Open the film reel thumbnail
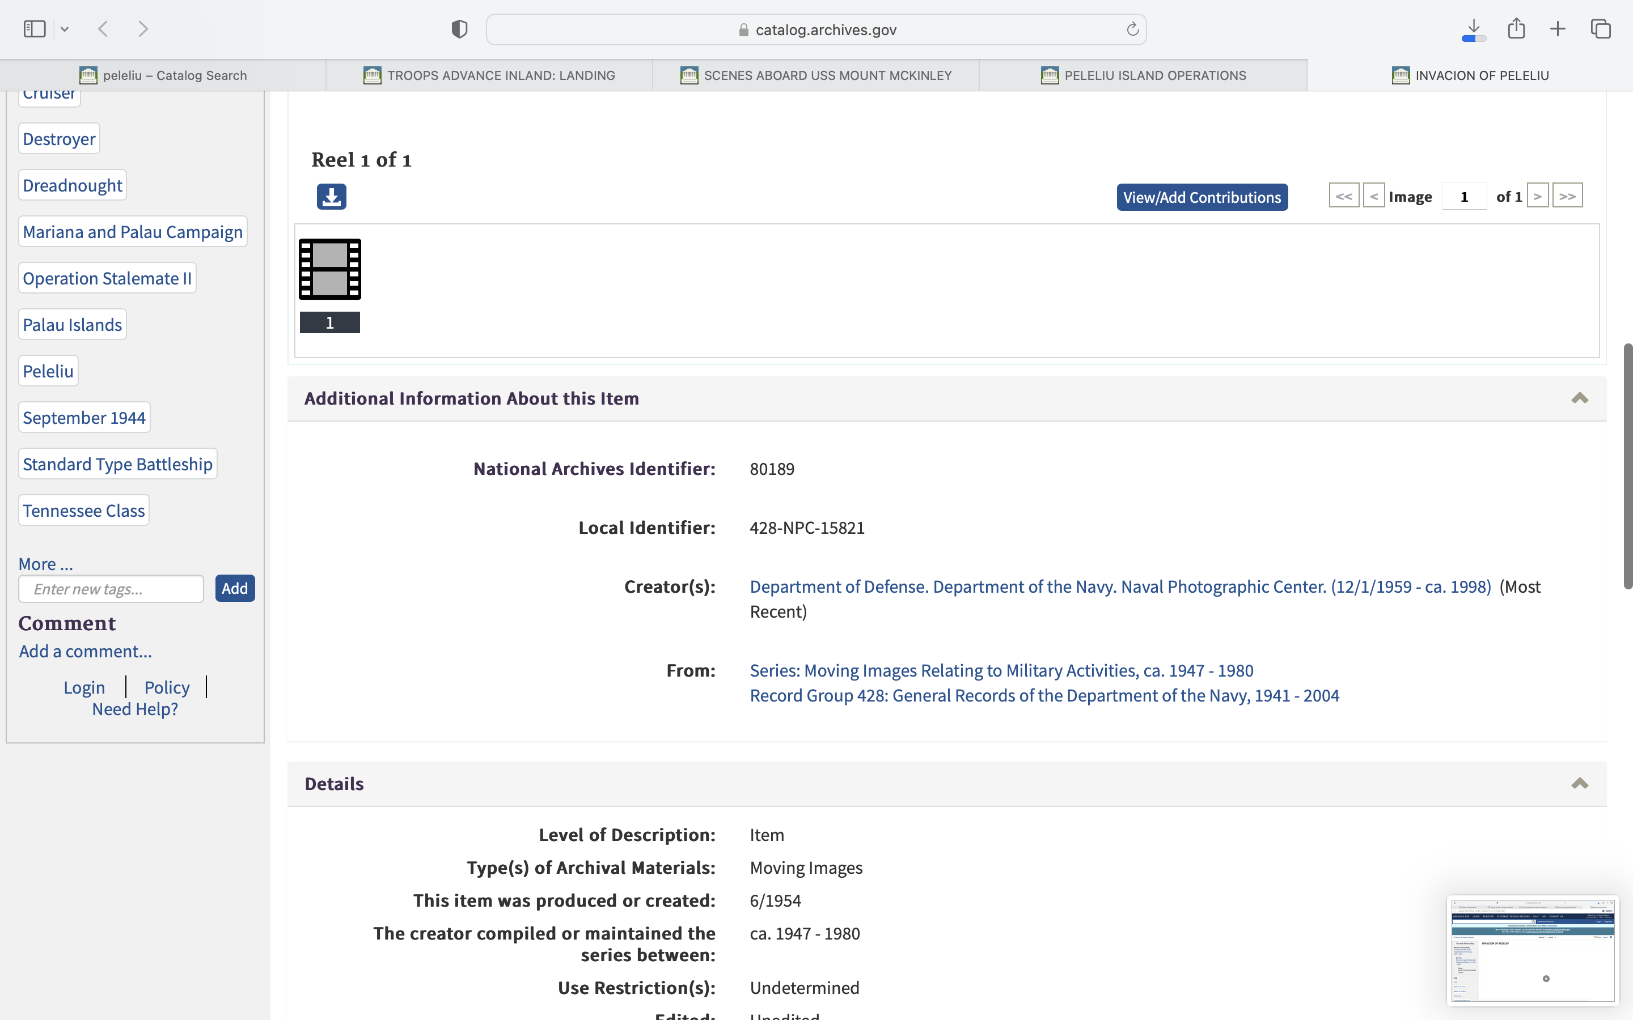 pyautogui.click(x=330, y=269)
